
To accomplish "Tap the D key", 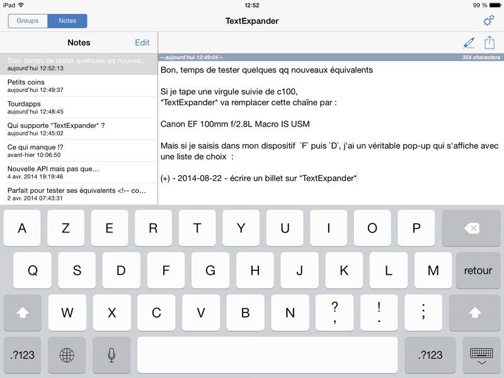I will coord(121,270).
